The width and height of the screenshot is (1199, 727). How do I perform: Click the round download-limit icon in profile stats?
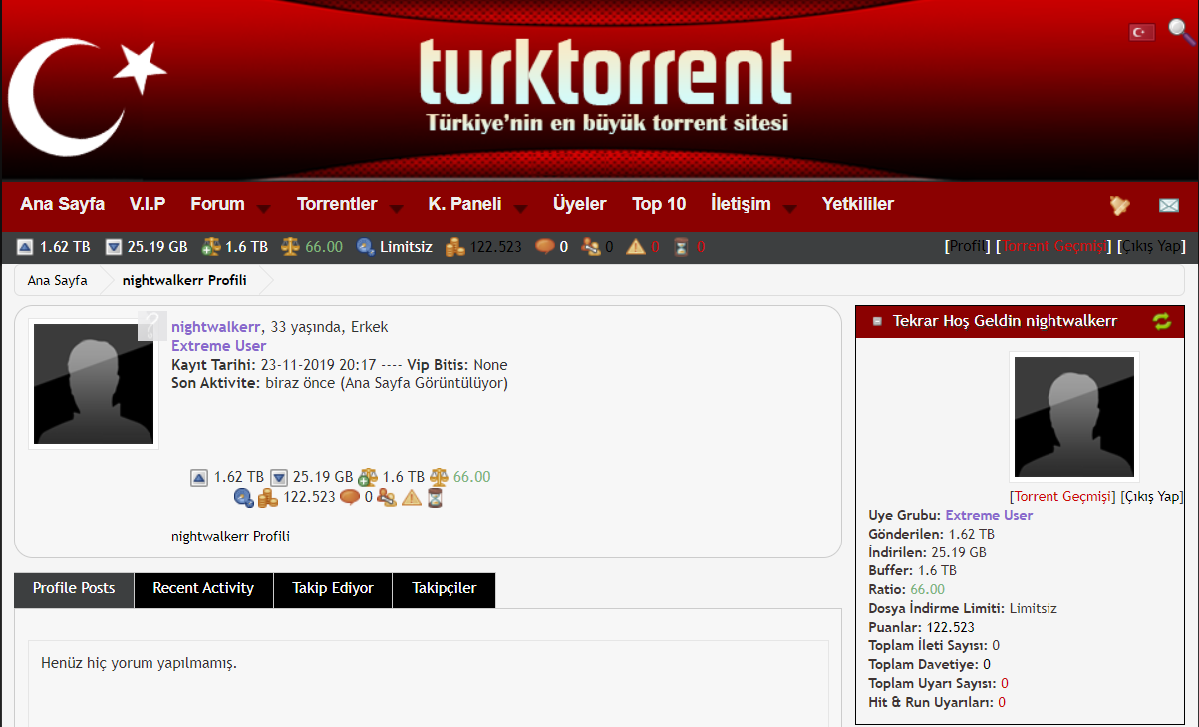coord(243,497)
